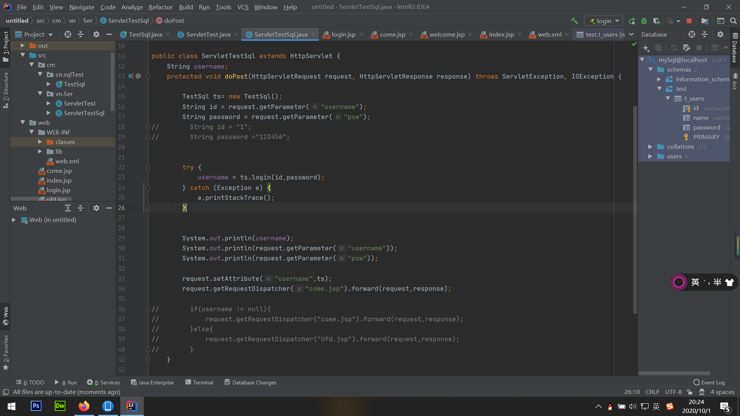
Task: Expand the lib folder
Action: click(40, 151)
